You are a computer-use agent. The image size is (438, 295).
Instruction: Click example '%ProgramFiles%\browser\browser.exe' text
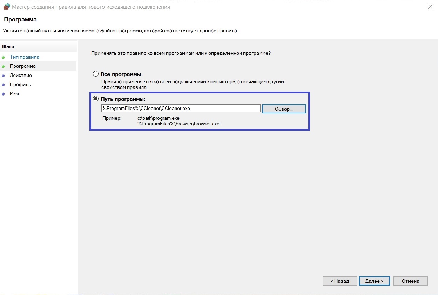coord(178,124)
